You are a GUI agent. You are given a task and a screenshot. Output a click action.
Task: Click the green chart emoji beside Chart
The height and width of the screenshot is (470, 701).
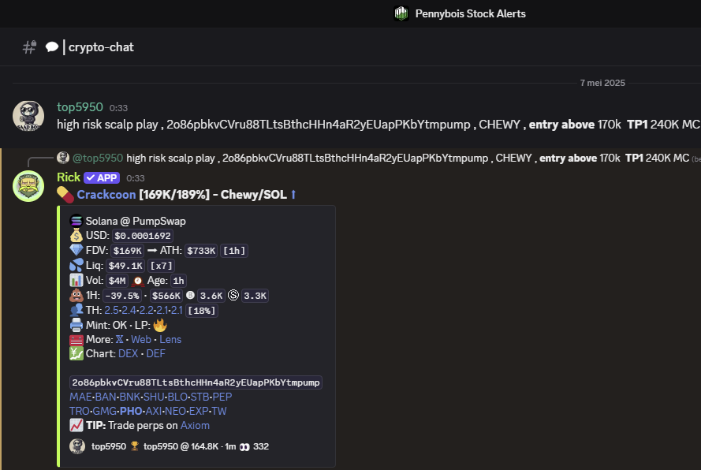tap(76, 354)
